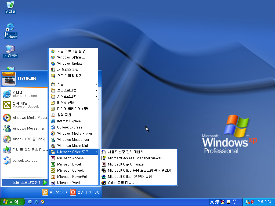Screen dimensions: 275x206
Task: Launch Windows Movie Maker
Action: (x=74, y=146)
